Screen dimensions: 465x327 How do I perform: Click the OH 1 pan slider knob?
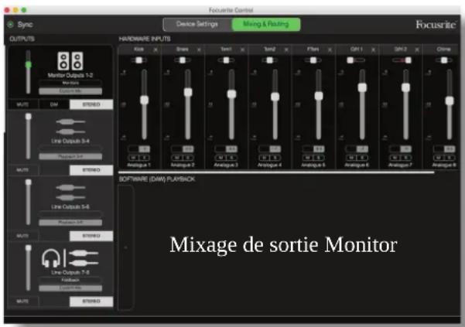point(350,60)
